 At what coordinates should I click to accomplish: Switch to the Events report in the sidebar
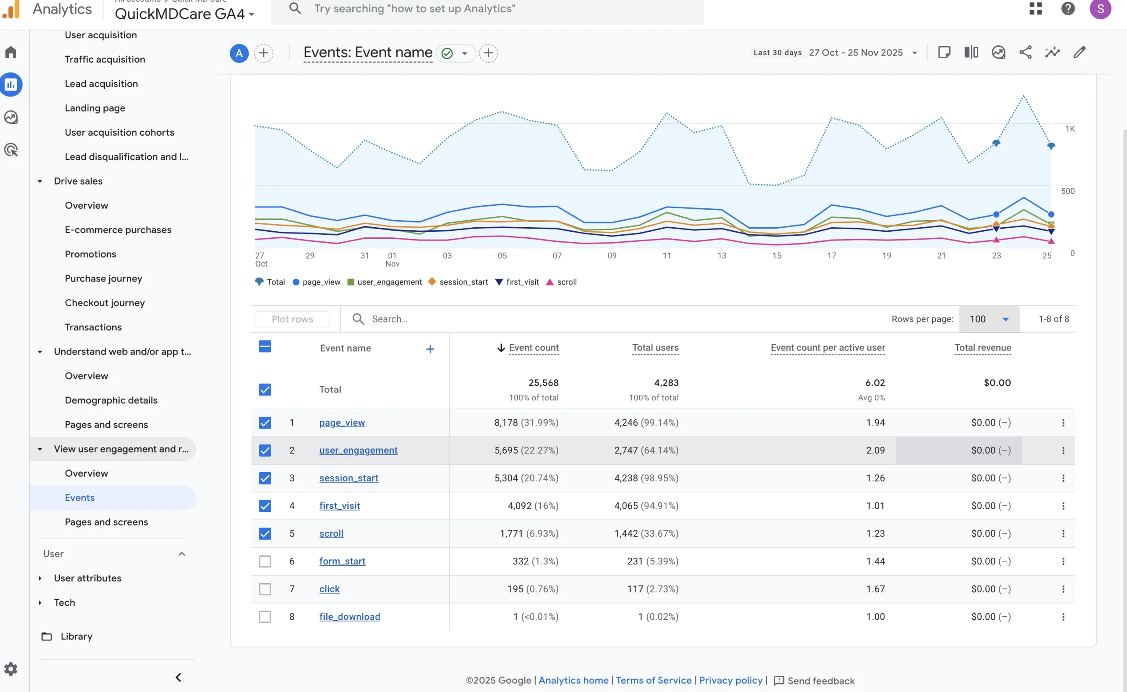tap(80, 497)
